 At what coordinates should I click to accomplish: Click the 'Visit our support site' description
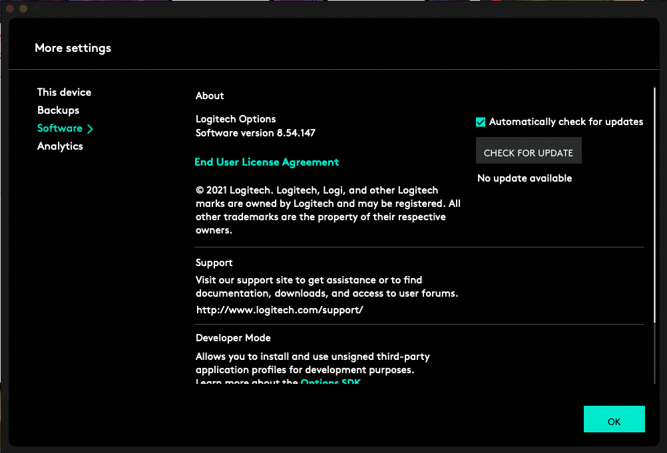click(x=327, y=287)
